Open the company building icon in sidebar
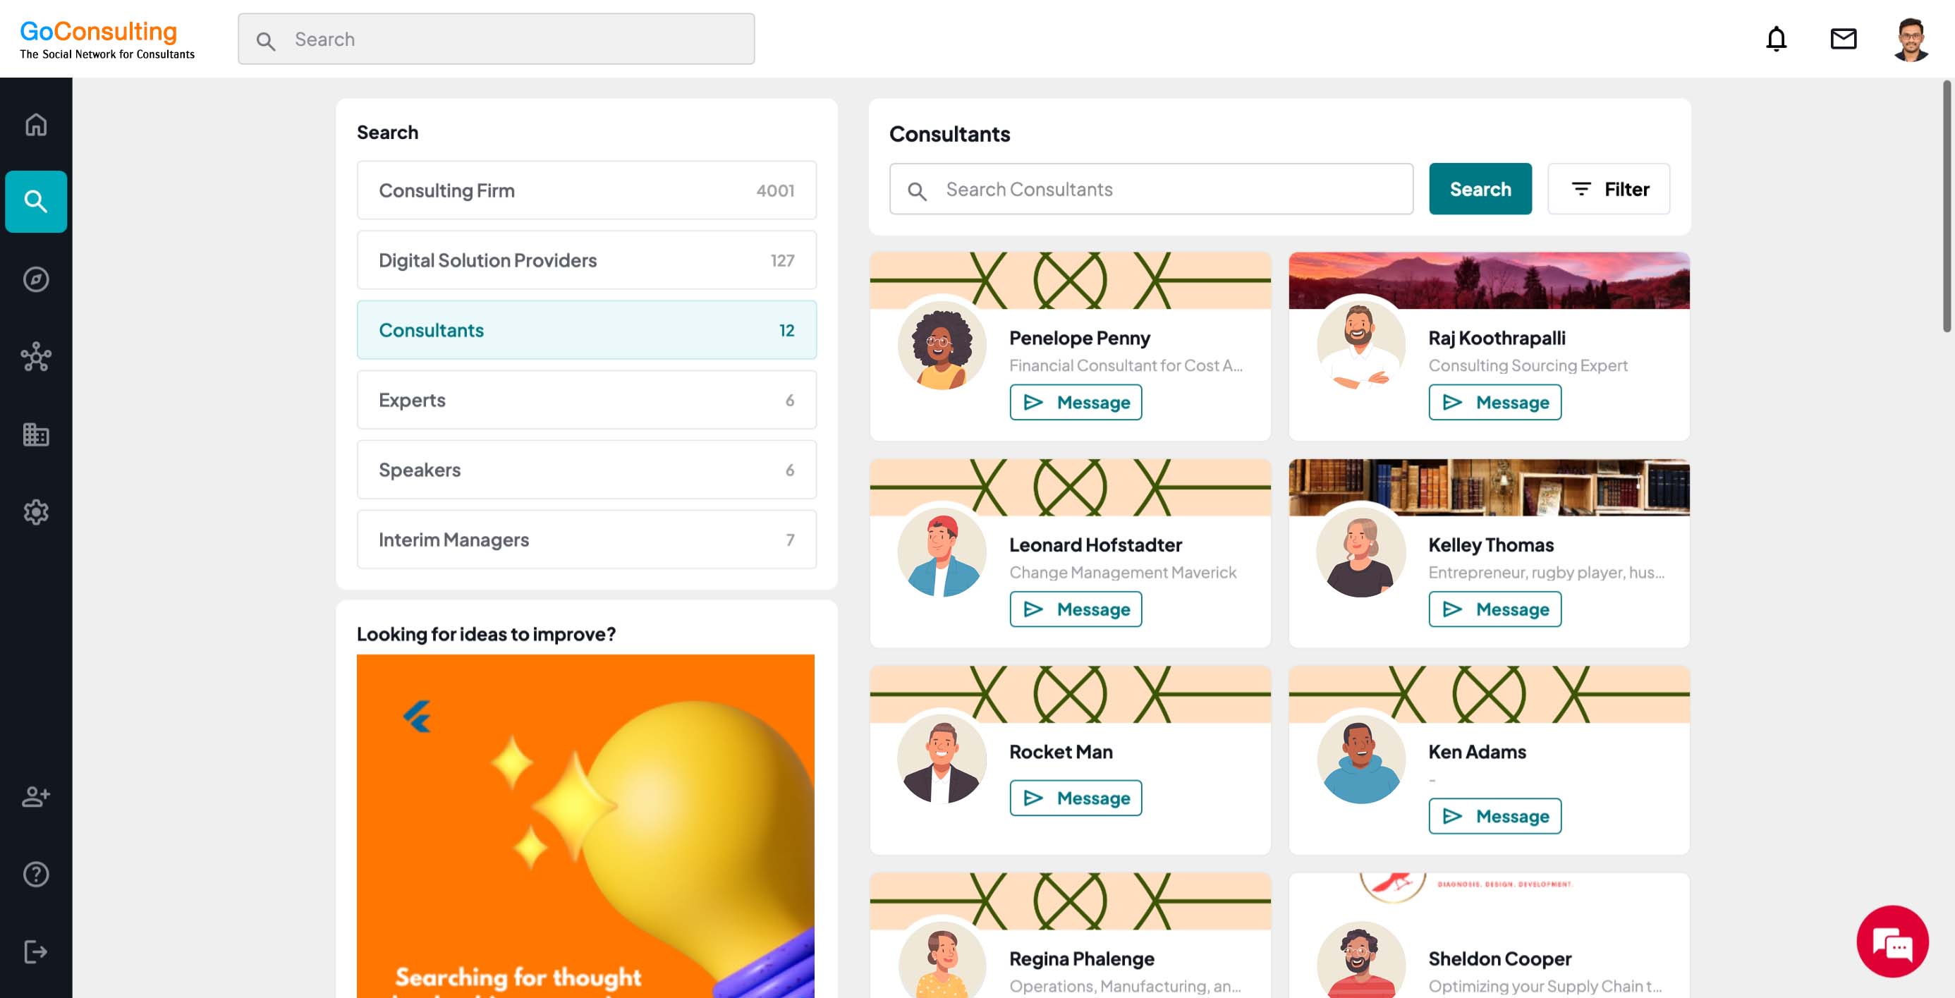Screen dimensions: 1955x998 (36, 434)
